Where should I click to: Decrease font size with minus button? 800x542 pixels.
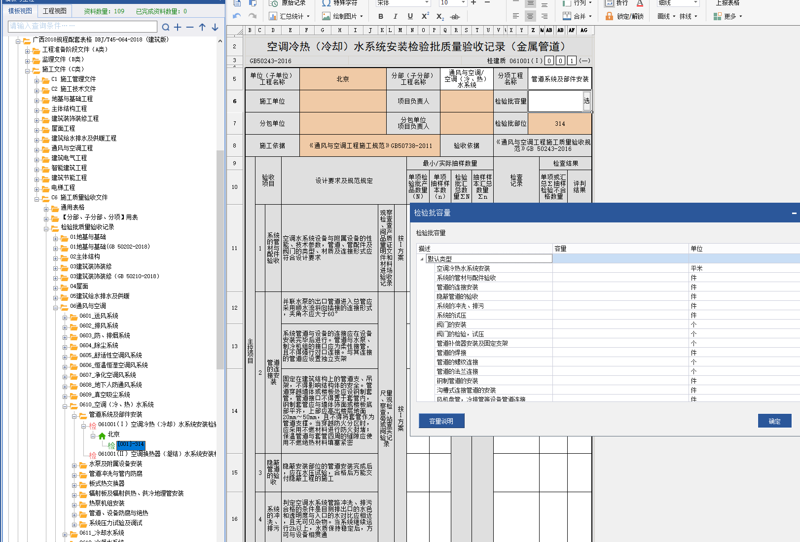[x=487, y=3]
